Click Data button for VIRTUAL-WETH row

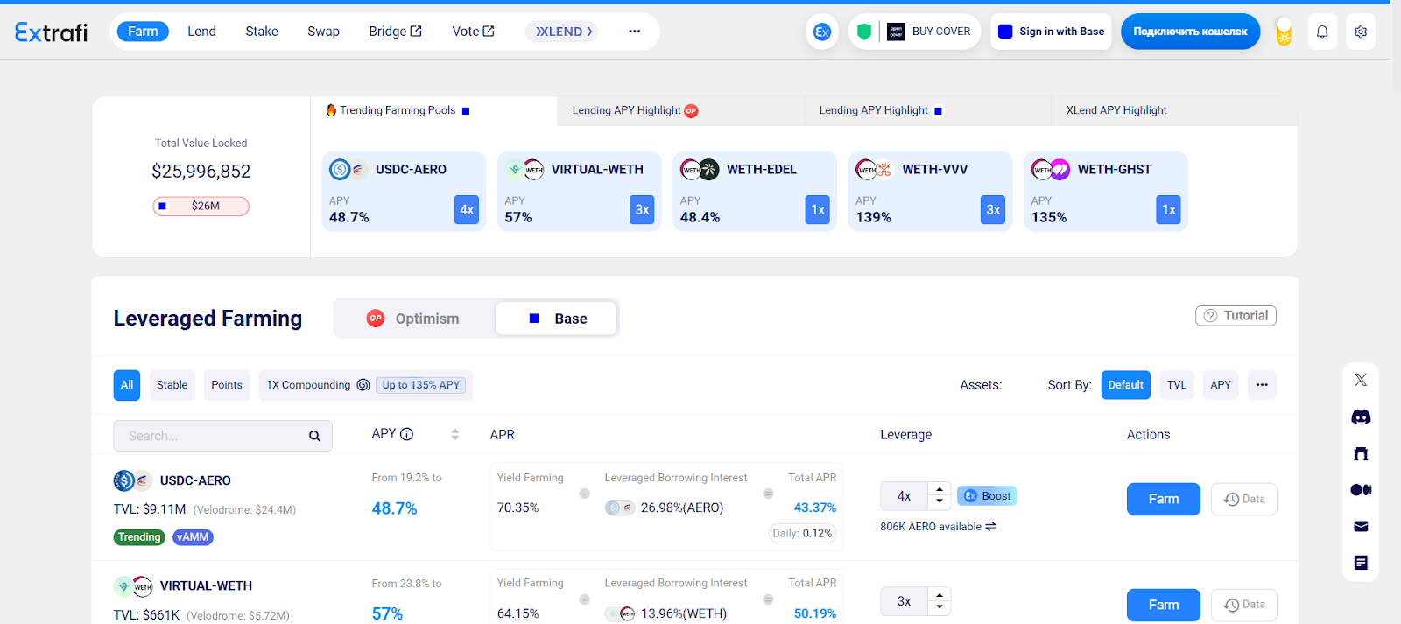click(x=1243, y=605)
